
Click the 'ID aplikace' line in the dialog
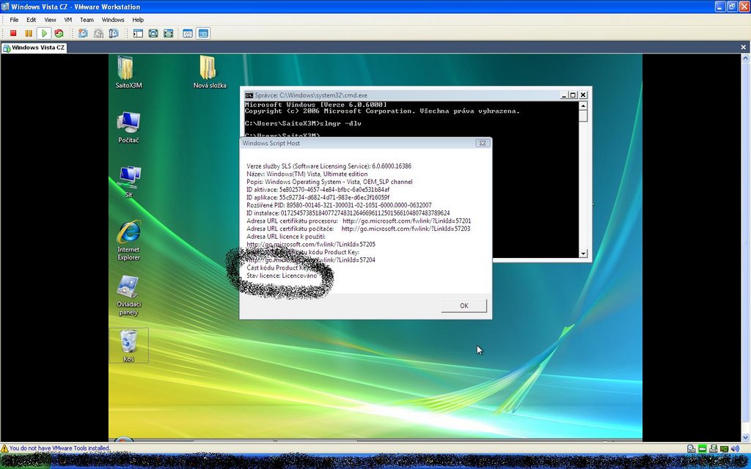click(x=318, y=198)
